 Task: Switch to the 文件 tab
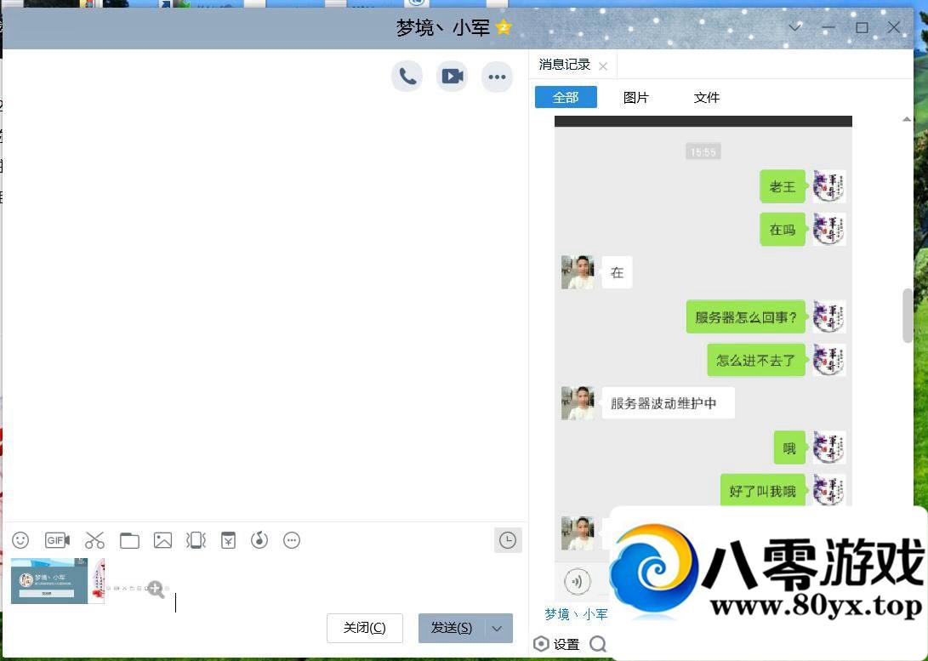pyautogui.click(x=706, y=97)
